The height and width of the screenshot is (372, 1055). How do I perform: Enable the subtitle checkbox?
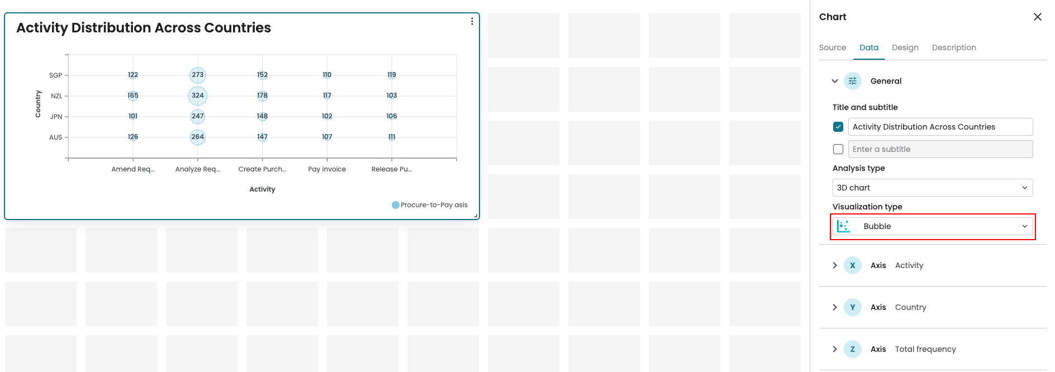click(x=838, y=149)
